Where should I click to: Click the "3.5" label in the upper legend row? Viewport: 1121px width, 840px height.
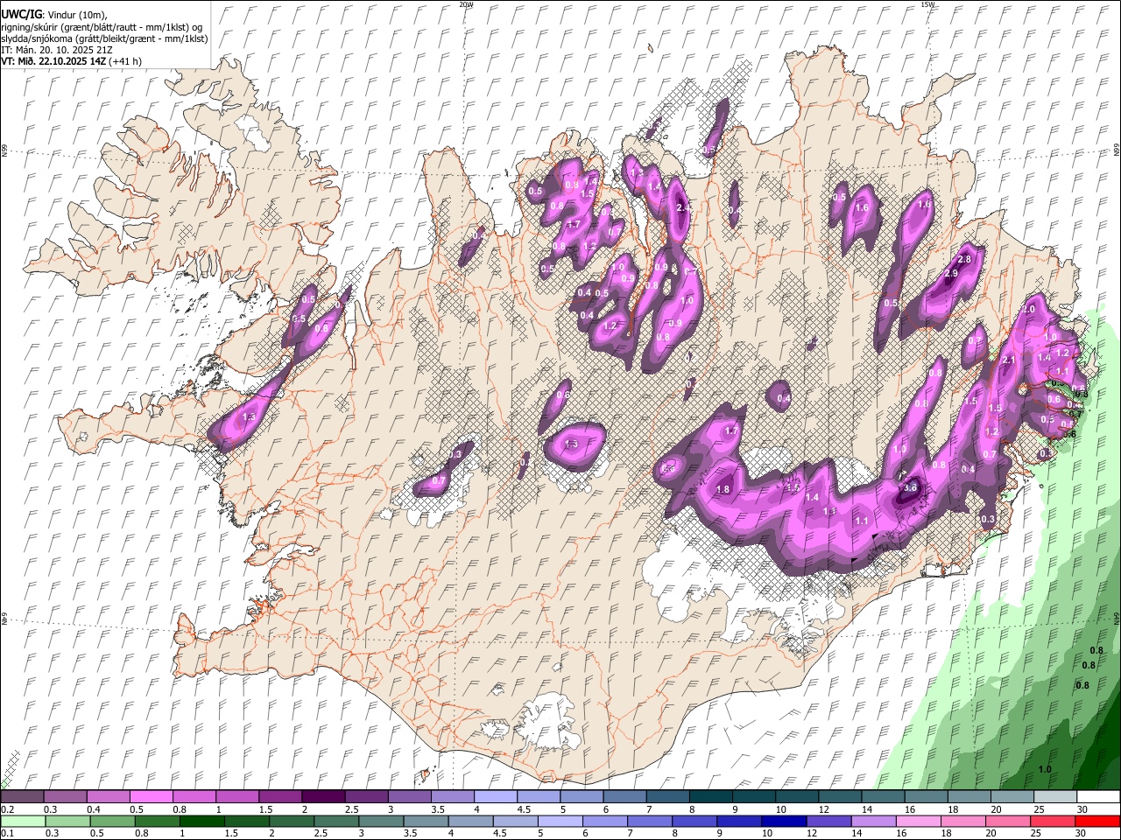(x=438, y=809)
